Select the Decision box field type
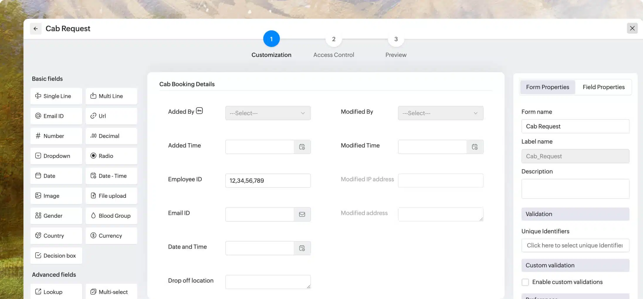 pyautogui.click(x=56, y=256)
